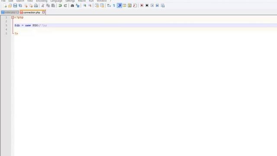277x156 pixels.
Task: Zoom out the editor view
Action: click(90, 6)
